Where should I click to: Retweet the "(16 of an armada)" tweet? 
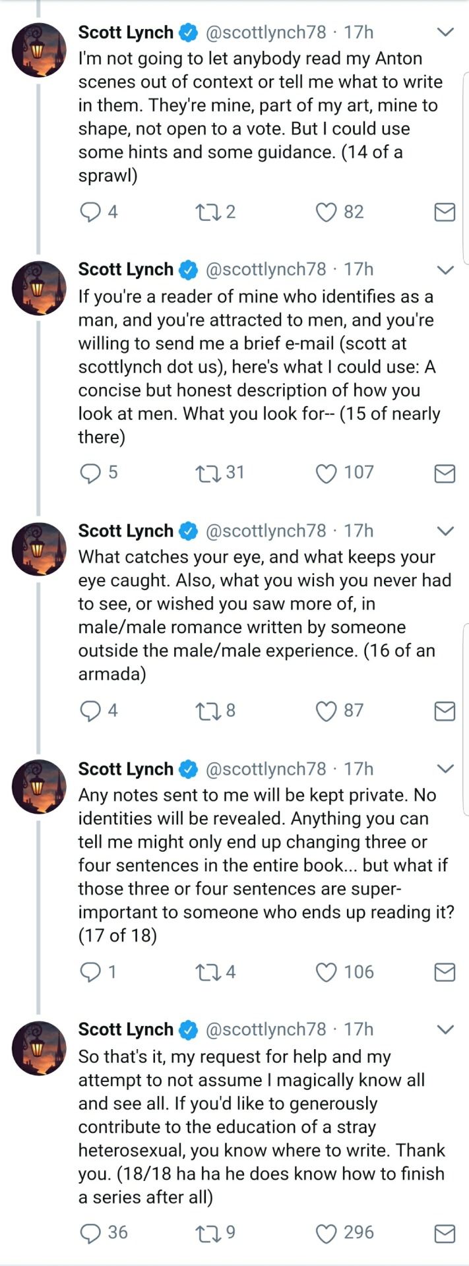coord(206,710)
